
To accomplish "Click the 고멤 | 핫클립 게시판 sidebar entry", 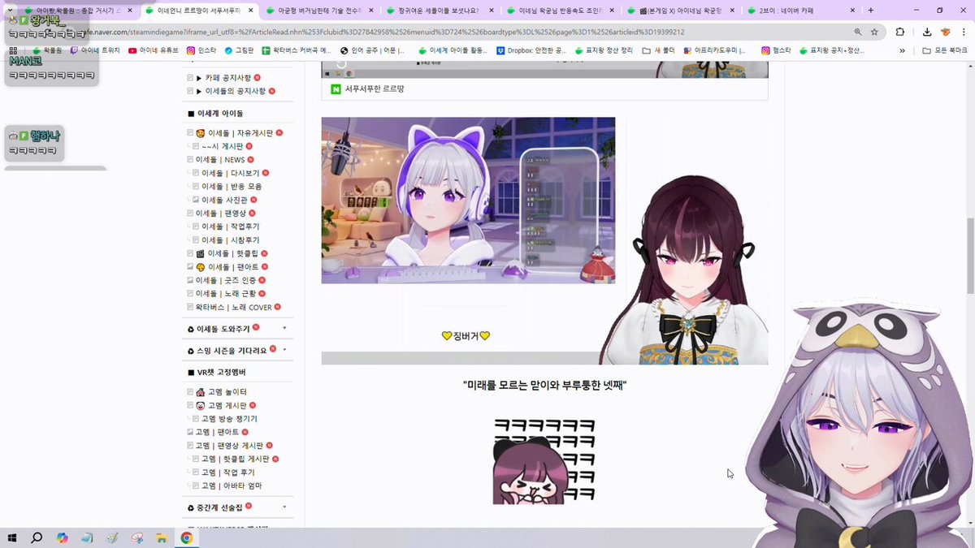I will pos(236,459).
